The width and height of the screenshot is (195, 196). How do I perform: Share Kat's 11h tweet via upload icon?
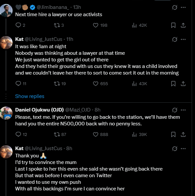point(183,83)
